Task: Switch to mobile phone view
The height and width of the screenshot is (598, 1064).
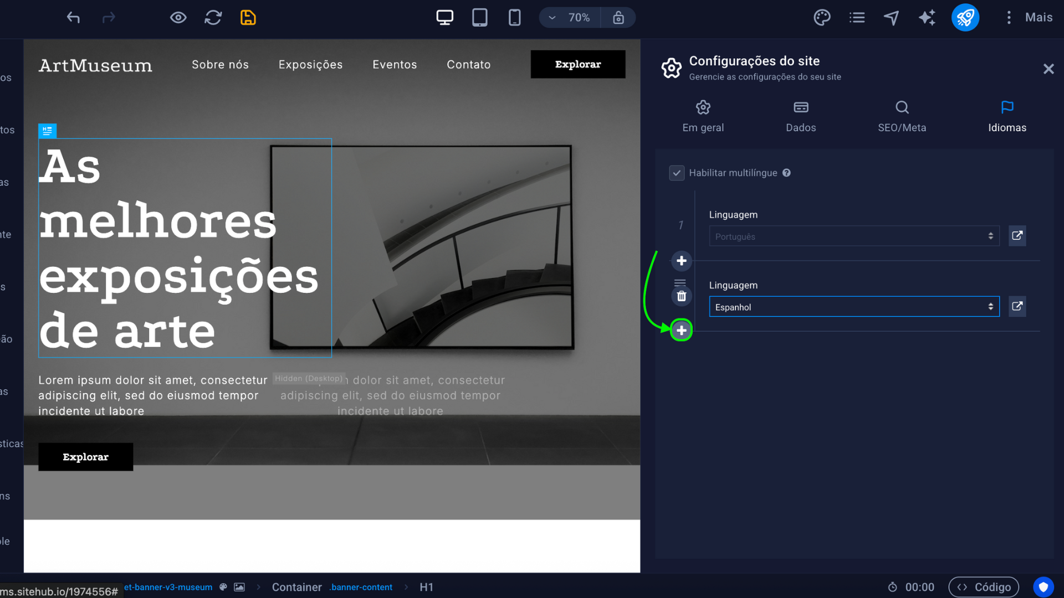Action: point(514,18)
